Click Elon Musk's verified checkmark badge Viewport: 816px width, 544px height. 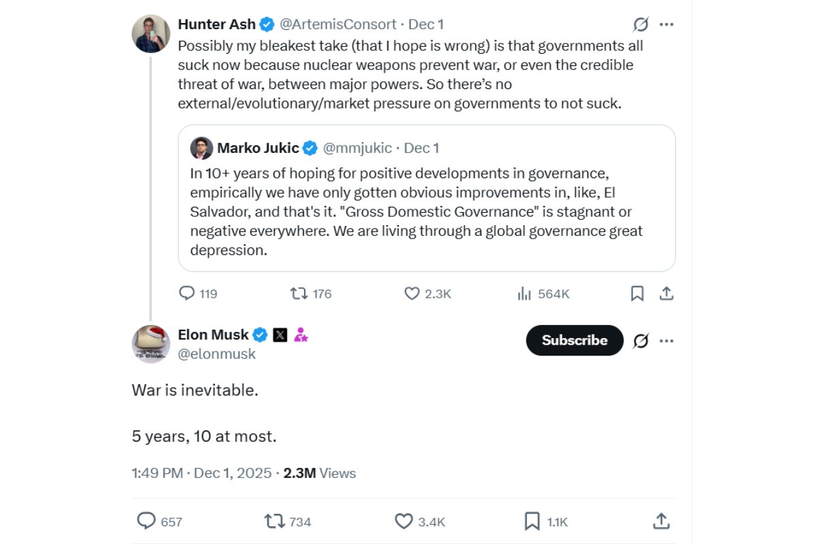[x=259, y=335]
